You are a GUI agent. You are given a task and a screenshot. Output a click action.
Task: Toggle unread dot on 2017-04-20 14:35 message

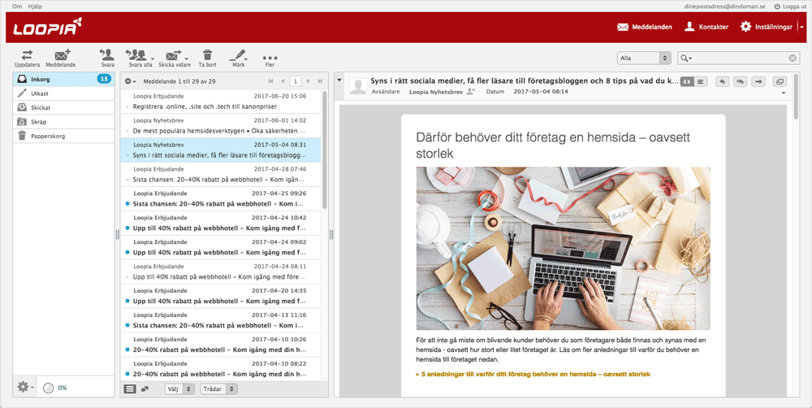[x=127, y=302]
